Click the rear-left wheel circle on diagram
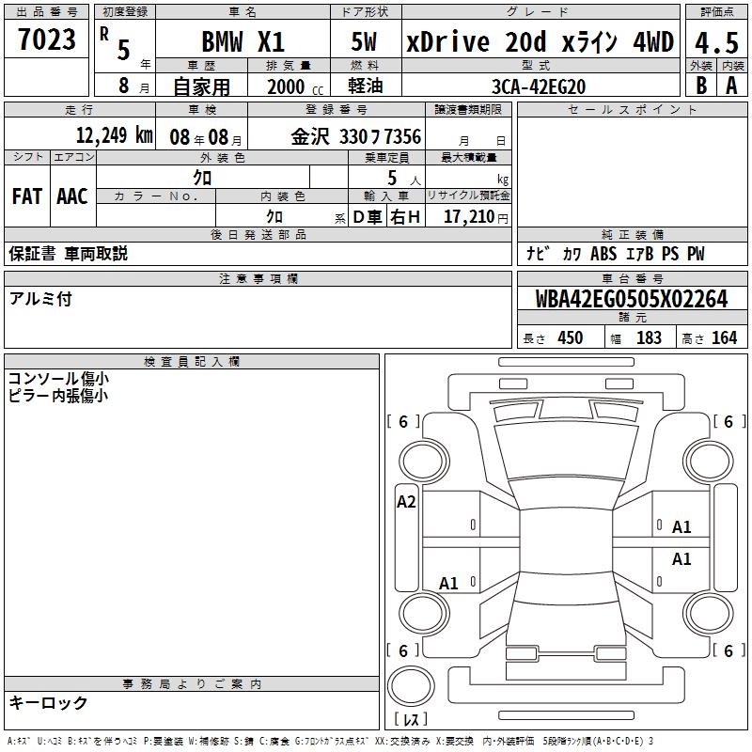This screenshot has height=752, width=752. pyautogui.click(x=423, y=614)
